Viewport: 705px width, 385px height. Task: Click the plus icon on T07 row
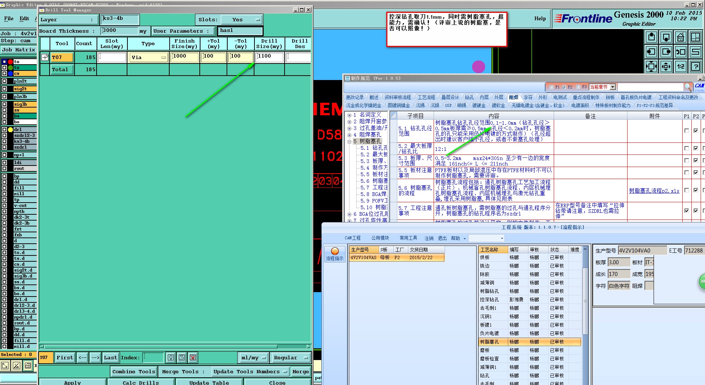coord(45,57)
